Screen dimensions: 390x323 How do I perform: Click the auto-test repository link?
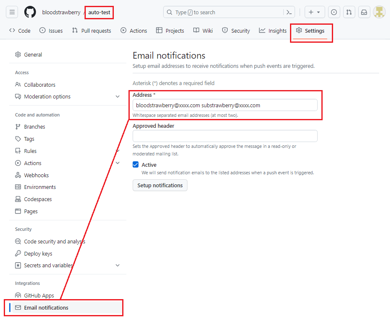click(x=99, y=13)
